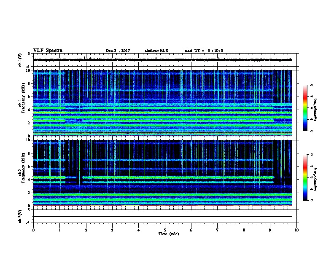This screenshot has width=334, height=258.
Task: Click the "start UT = 5 :10: 3" text
Action: pyautogui.click(x=204, y=51)
